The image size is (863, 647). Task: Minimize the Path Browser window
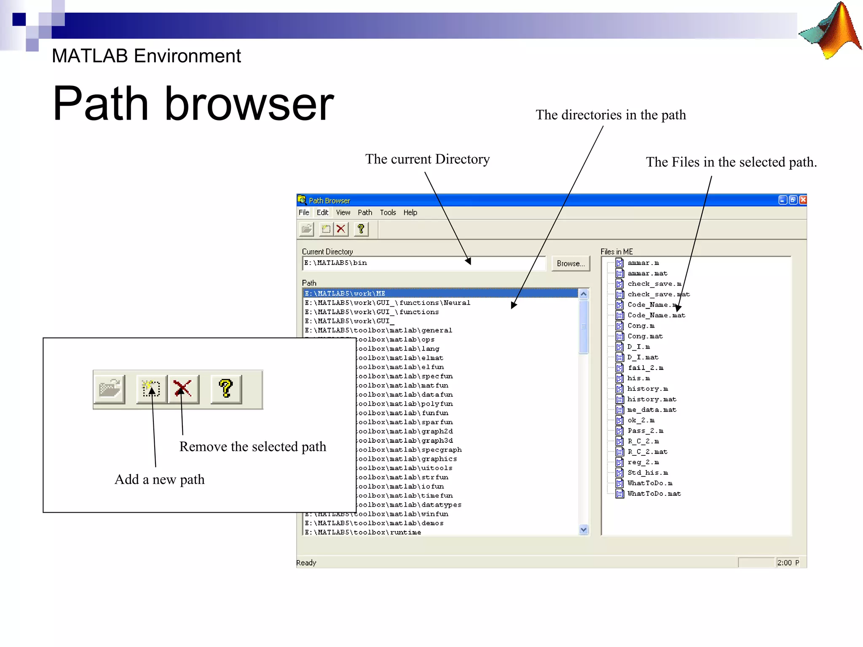(783, 200)
